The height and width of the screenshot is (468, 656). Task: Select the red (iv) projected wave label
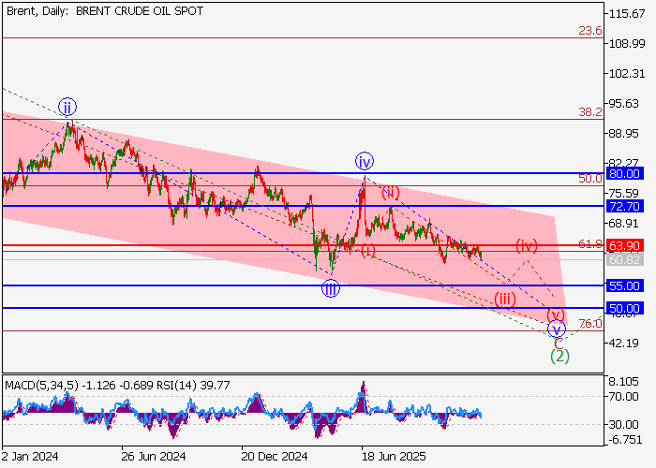tap(527, 245)
